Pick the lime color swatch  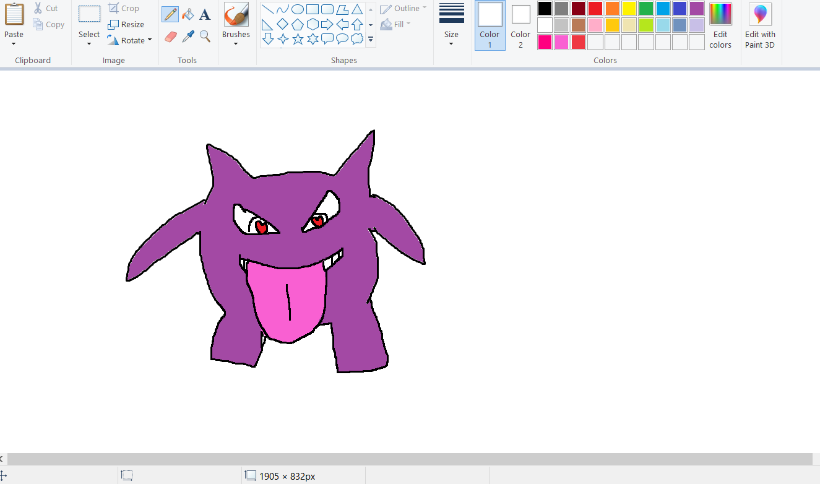click(x=646, y=25)
